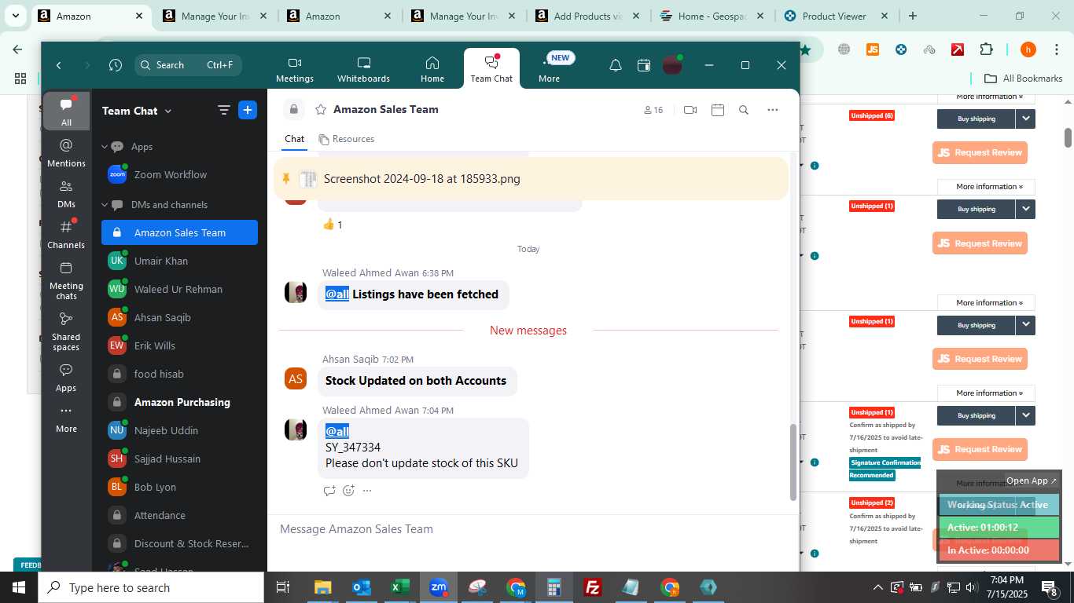Open Meeting chats in sidebar
1074x603 pixels.
[x=66, y=280]
